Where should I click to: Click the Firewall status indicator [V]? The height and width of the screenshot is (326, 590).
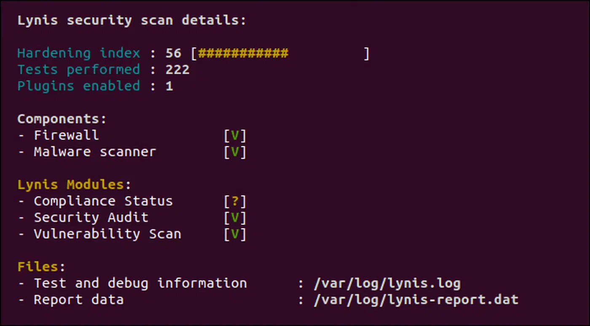(235, 135)
